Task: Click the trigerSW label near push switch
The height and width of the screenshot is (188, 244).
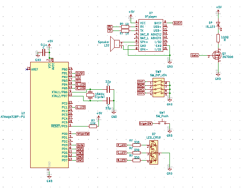Action: (x=146, y=123)
